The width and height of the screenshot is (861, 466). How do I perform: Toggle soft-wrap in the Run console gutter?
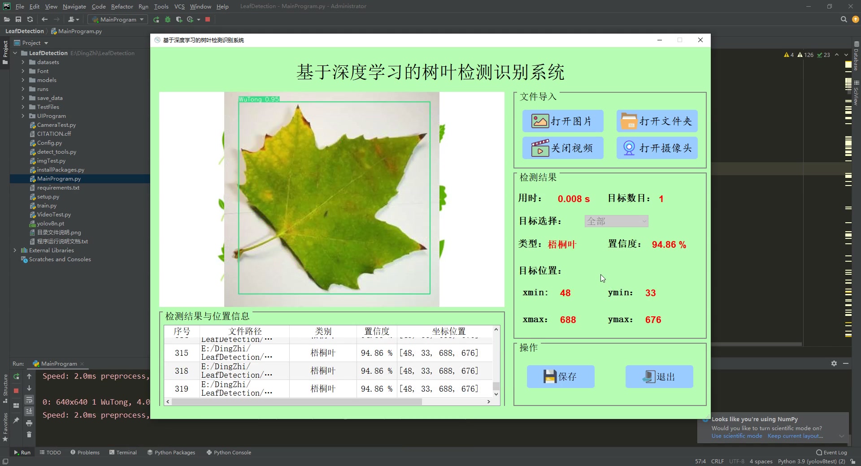point(29,400)
